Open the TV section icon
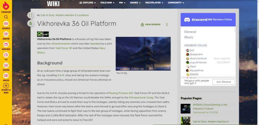 (x=6, y=55)
